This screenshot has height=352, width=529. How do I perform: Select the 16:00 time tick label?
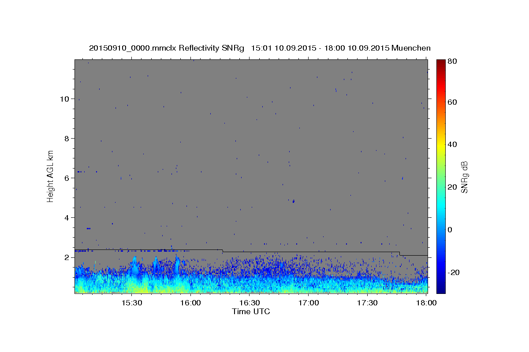click(x=190, y=303)
